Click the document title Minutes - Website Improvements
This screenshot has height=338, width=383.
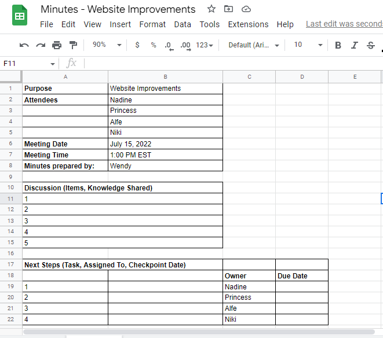click(118, 9)
